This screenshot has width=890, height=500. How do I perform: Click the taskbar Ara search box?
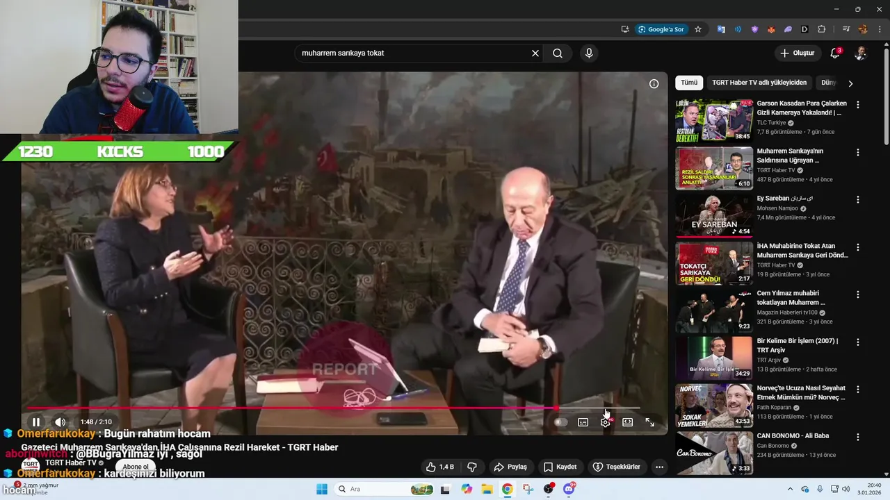(x=383, y=489)
